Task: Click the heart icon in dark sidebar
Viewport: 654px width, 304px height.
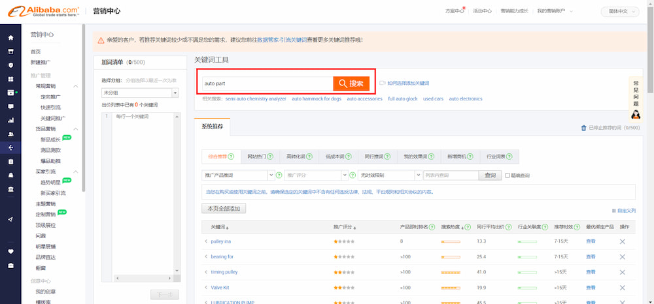Action: (x=11, y=252)
